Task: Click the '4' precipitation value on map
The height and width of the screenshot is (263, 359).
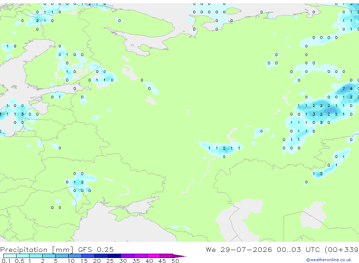Action: (x=351, y=89)
